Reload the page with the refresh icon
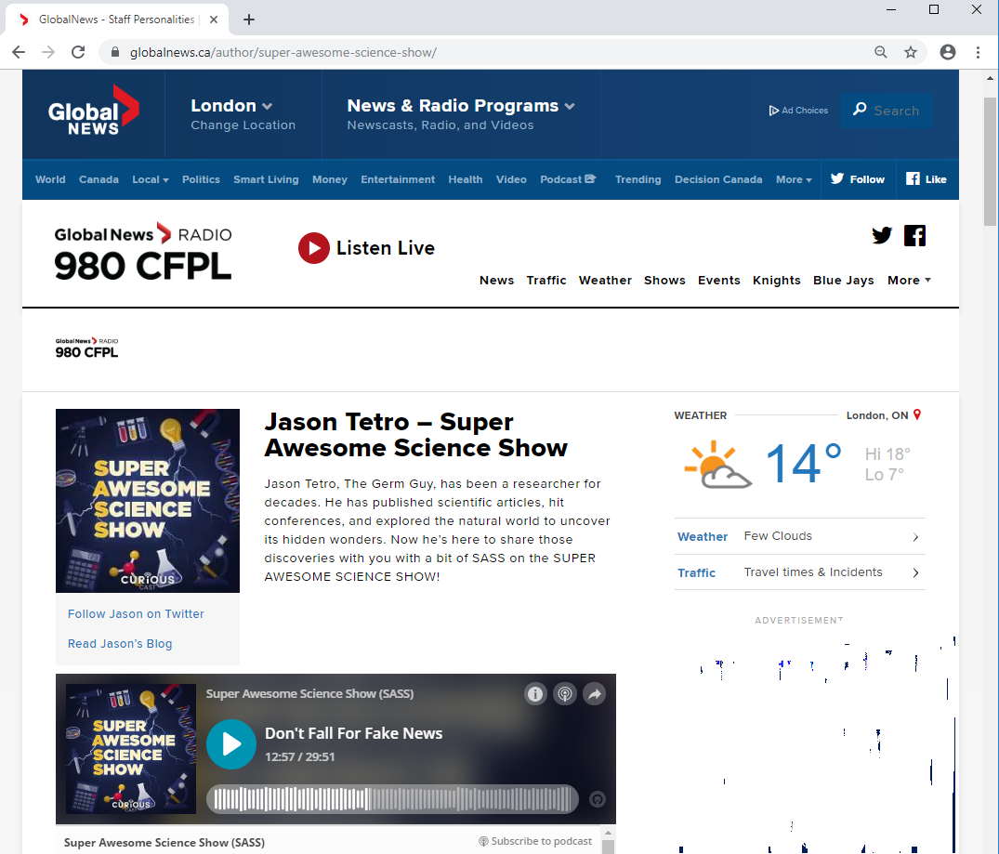999x854 pixels. [78, 52]
